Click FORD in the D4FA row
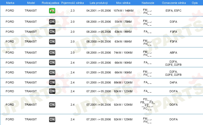Image resolution: width=203 pixels, height=125 pixels. click(10, 82)
